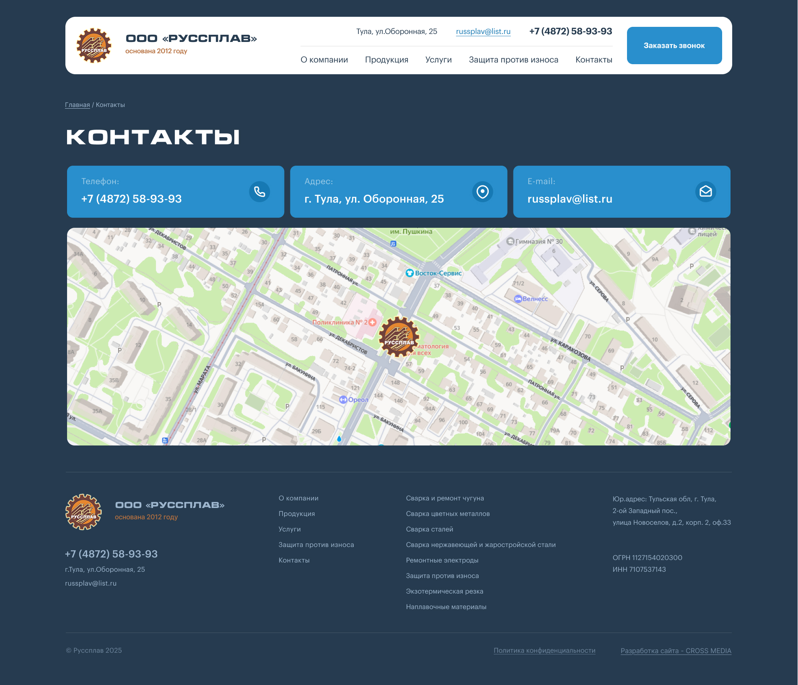Click header email russplav@list.ru link
Viewport: 798px width, 685px height.
tap(483, 31)
